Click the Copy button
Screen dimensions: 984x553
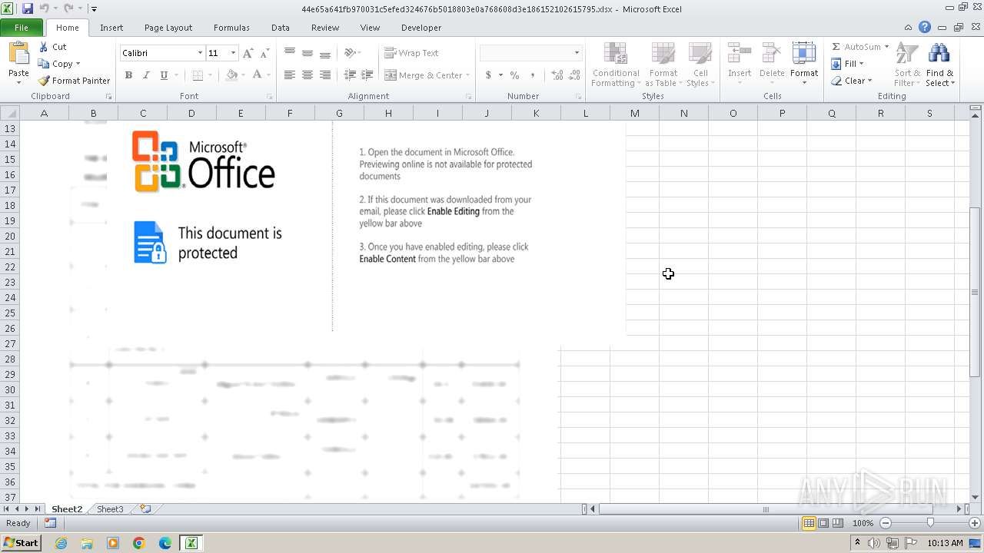(x=58, y=64)
